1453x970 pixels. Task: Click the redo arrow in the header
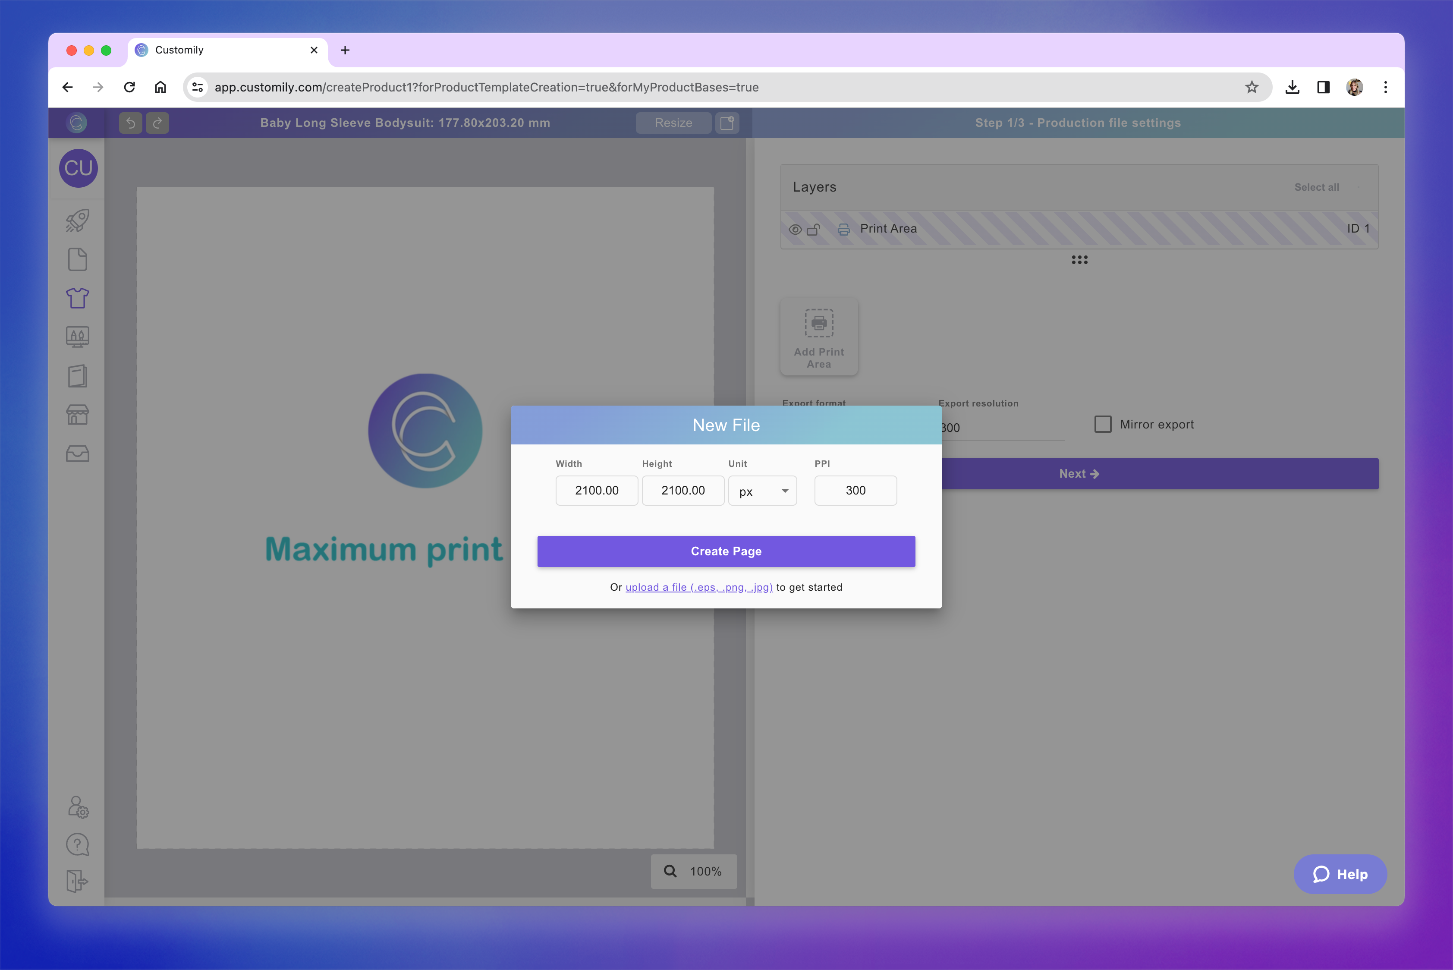157,123
